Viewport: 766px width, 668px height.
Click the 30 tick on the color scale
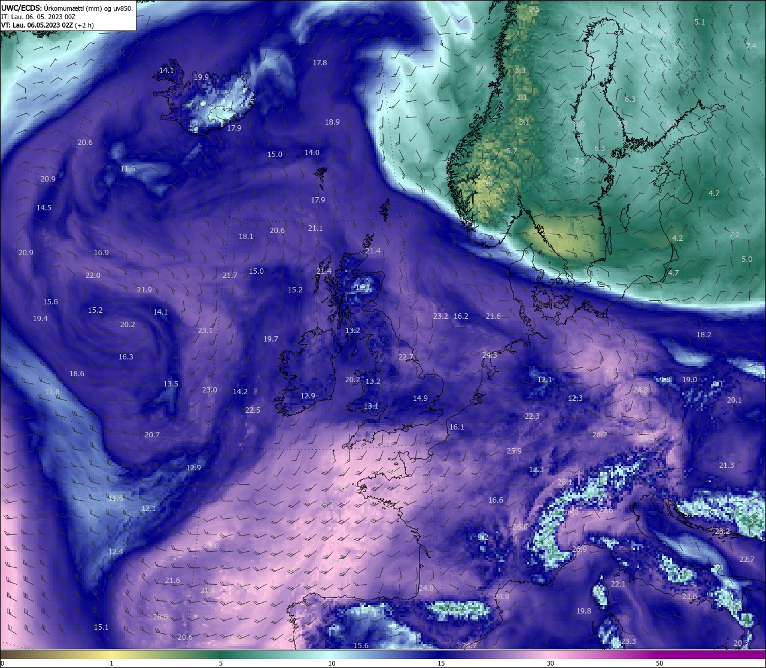click(550, 663)
